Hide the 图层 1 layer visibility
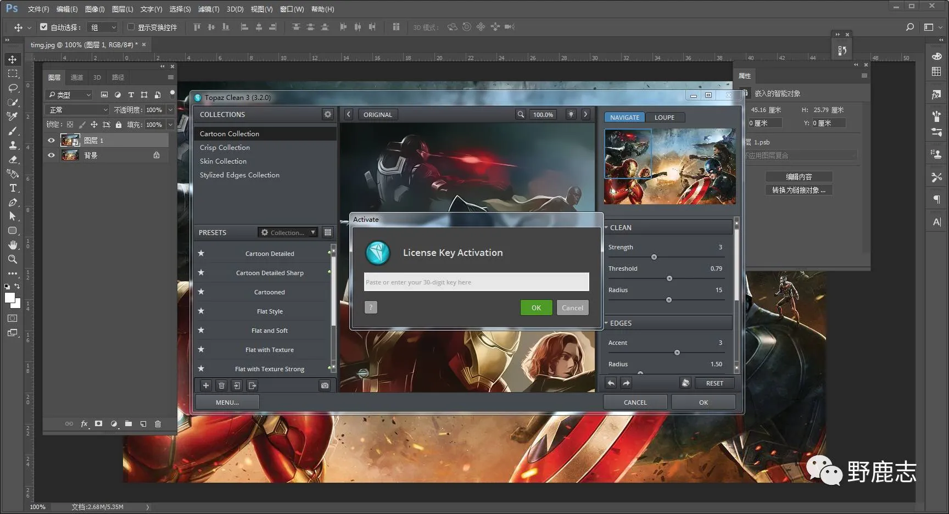949x514 pixels. click(x=51, y=141)
